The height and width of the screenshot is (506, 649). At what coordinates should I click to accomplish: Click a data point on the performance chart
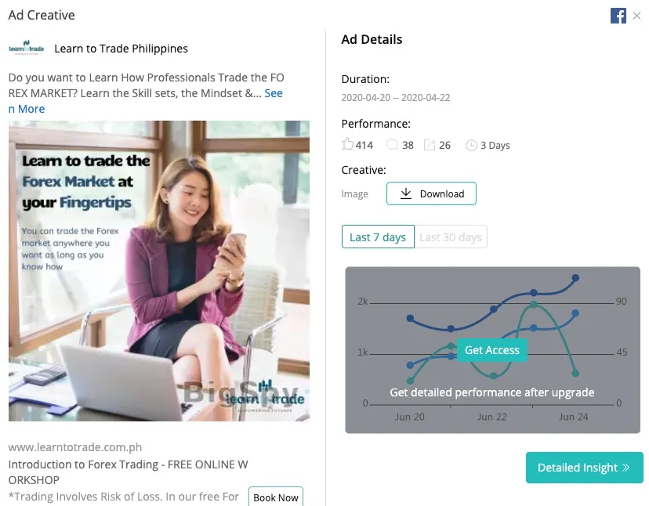411,318
